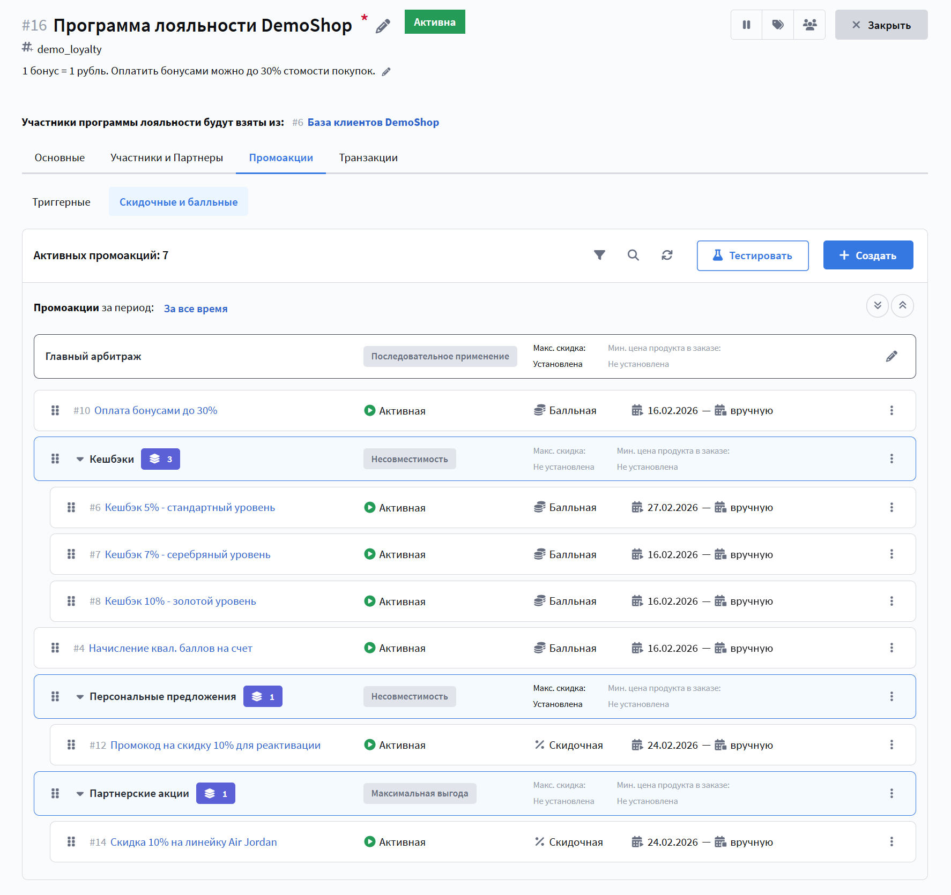Open the tags icon button in the header
The width and height of the screenshot is (951, 895).
tap(778, 25)
